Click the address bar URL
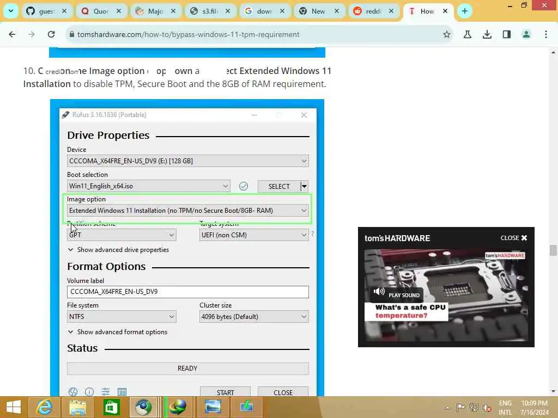The image size is (558, 418). click(188, 34)
